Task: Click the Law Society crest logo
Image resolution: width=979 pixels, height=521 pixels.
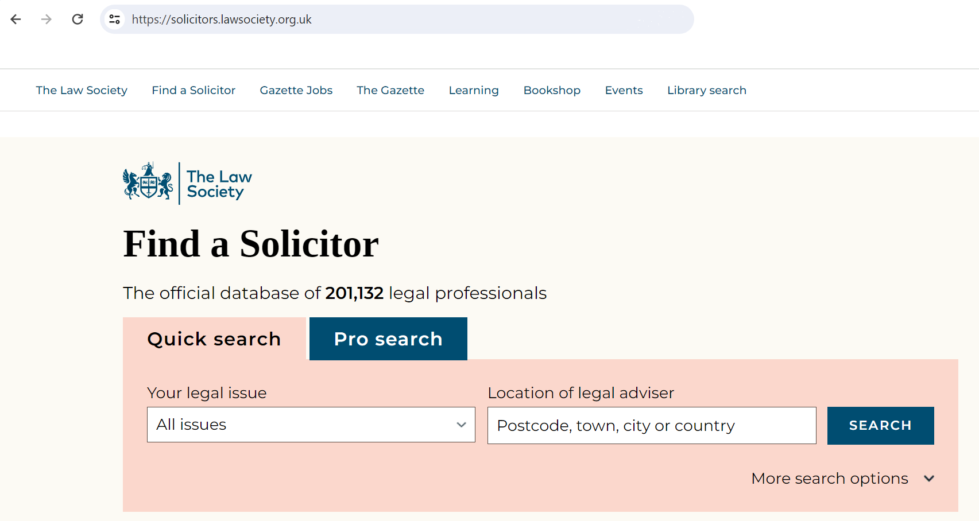Action: (x=148, y=182)
